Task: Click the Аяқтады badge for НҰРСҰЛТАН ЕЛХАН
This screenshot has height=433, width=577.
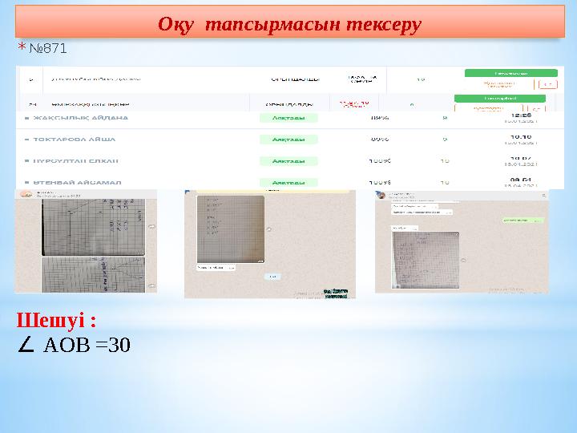Action: point(288,161)
